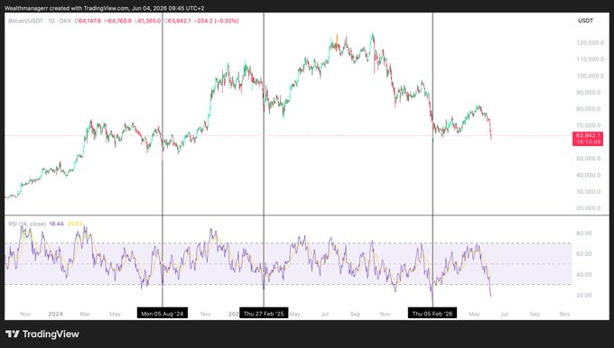Click the 40.00 RSI axis label

[x=584, y=274]
